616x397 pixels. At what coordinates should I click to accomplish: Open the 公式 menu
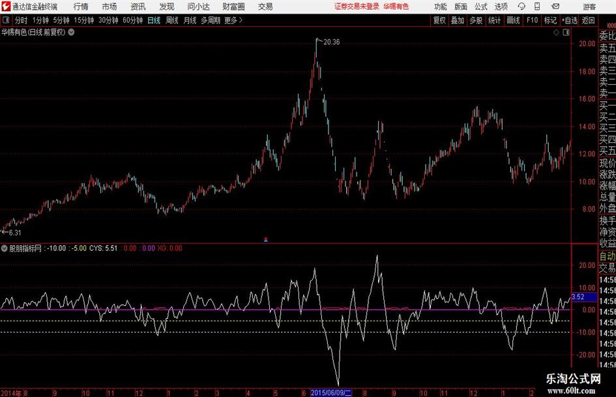pyautogui.click(x=481, y=7)
